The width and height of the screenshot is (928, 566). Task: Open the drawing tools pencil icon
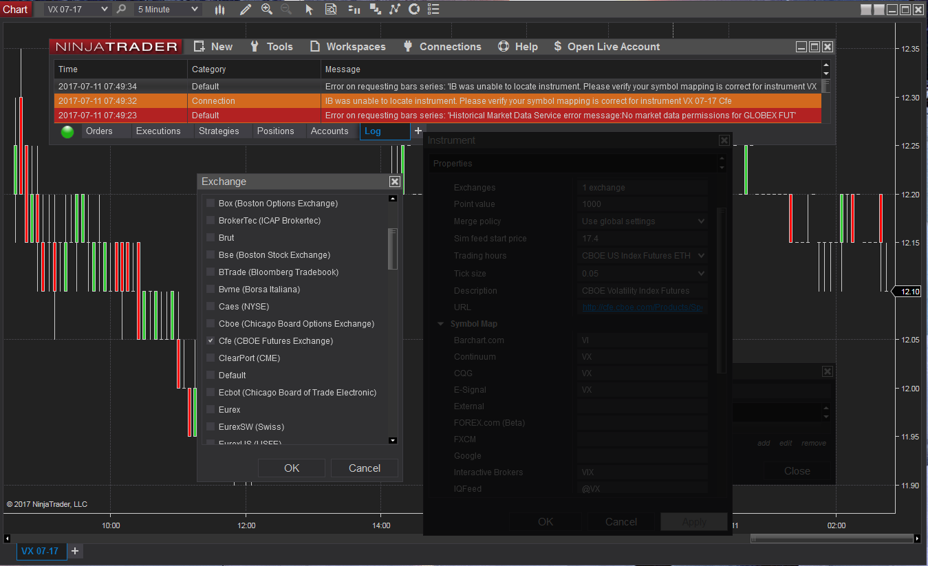point(246,10)
